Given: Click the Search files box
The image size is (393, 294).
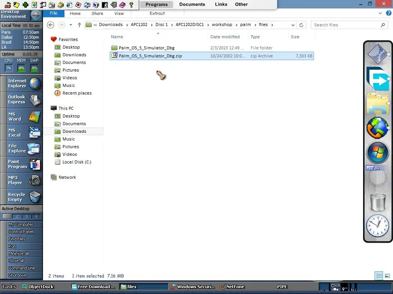Looking at the screenshot, I should click(349, 25).
